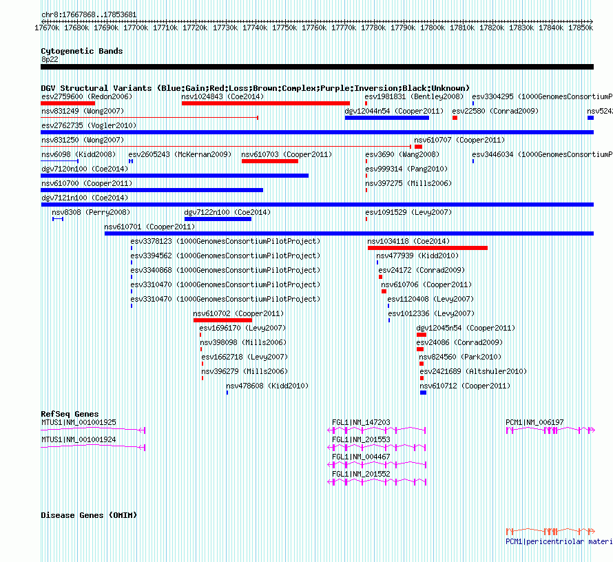Click FGL1|NM_201553 gene label
This screenshot has width=613, height=562.
click(x=361, y=439)
